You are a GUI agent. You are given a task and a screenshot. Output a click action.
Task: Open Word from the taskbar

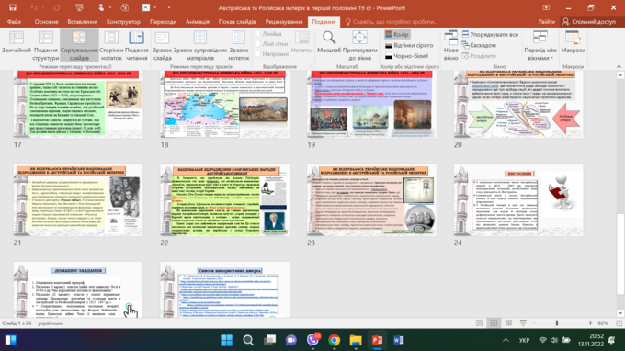pyautogui.click(x=399, y=340)
